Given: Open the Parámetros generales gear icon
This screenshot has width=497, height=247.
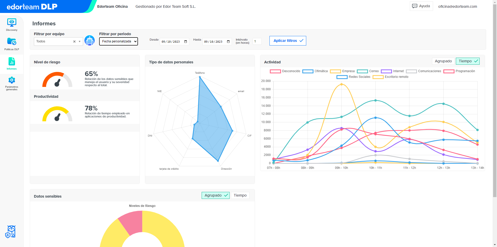Looking at the screenshot, I should click(x=12, y=80).
